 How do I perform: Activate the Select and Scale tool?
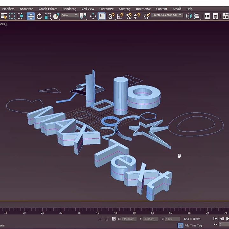[48, 16]
